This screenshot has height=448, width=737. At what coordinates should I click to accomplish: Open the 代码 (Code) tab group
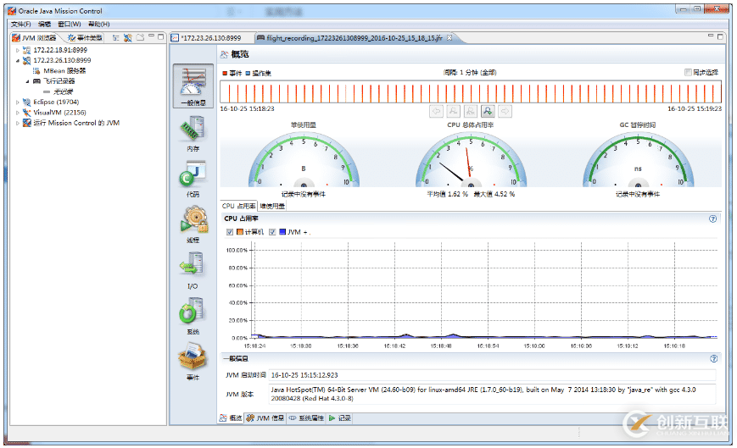click(193, 180)
